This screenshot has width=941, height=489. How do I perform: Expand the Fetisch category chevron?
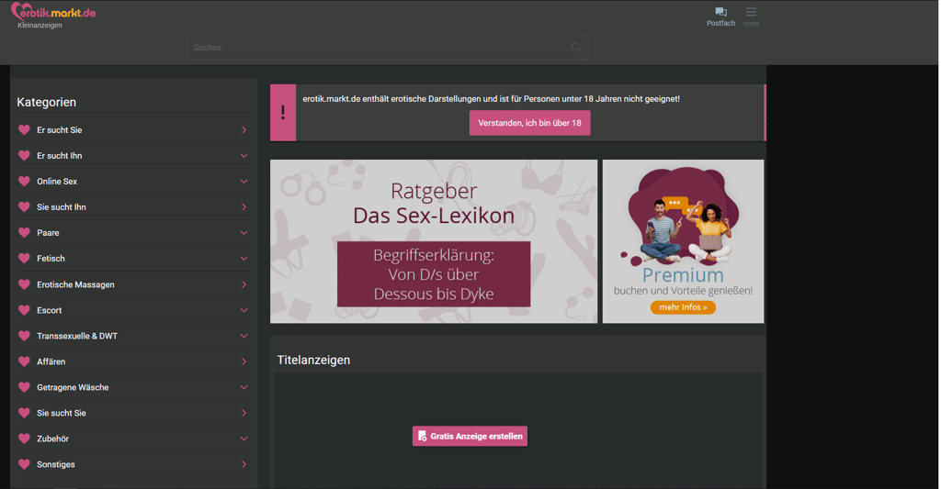tap(244, 259)
